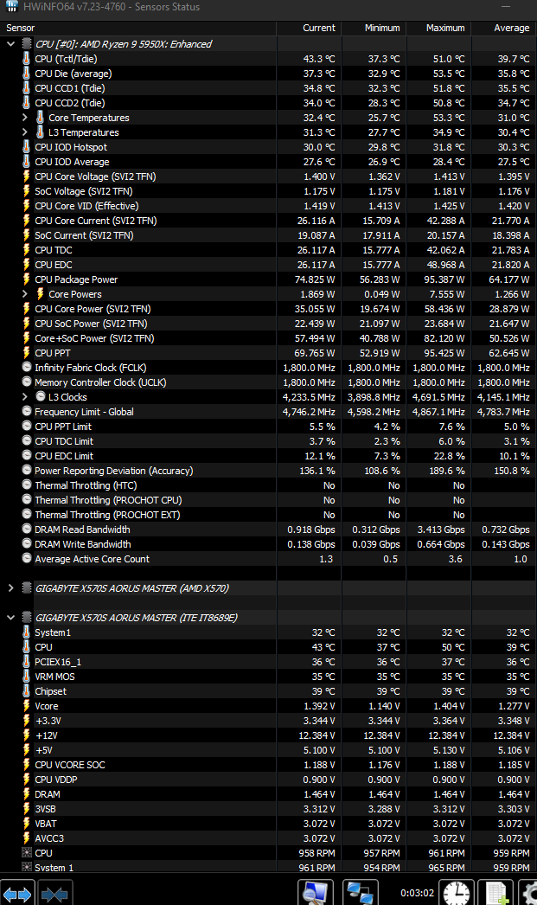This screenshot has height=905, width=537.
Task: Click the 4,746.2 MHz Frequency Limit value
Action: (x=309, y=412)
